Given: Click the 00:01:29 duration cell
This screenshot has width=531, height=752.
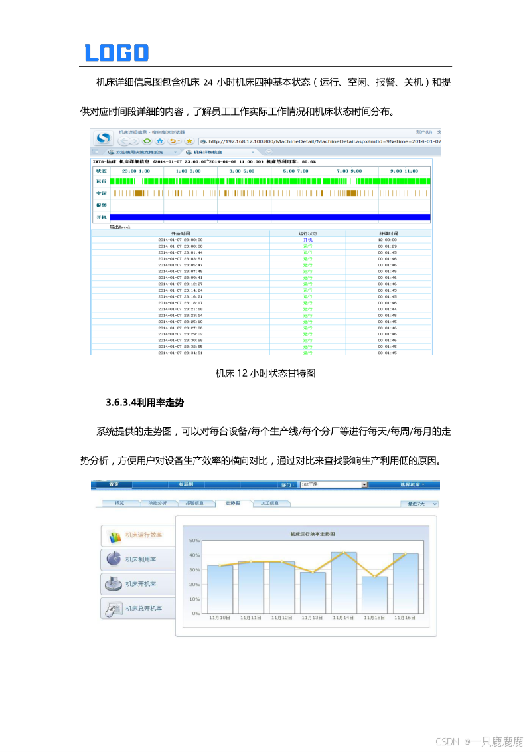Looking at the screenshot, I should pos(387,246).
